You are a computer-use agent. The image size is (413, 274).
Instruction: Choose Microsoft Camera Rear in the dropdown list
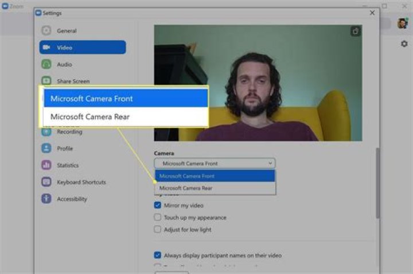click(215, 188)
